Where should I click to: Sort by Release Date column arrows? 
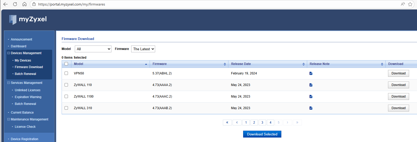pyautogui.click(x=303, y=64)
